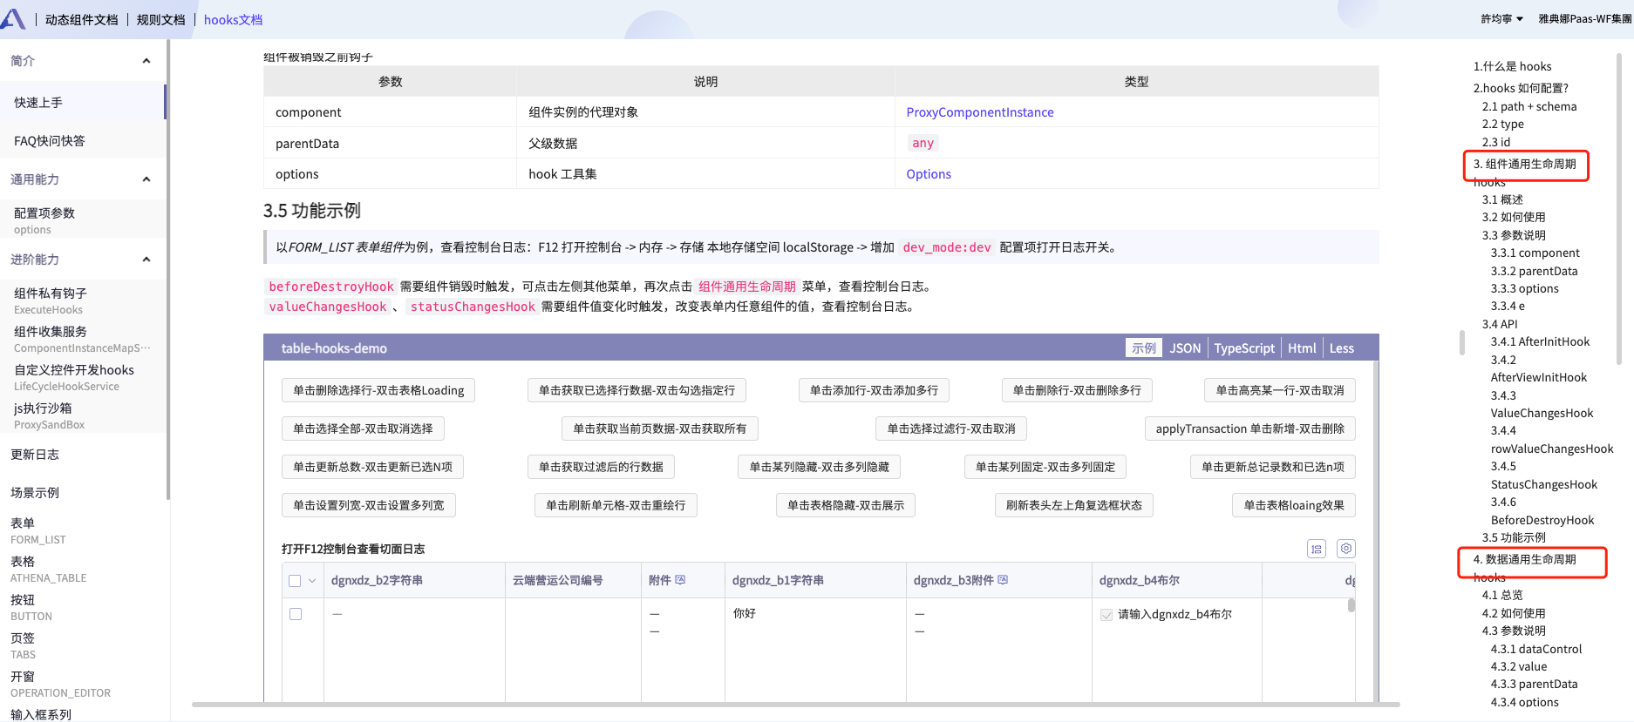Click button 单击更新总数-双击更新已选N项
The height and width of the screenshot is (722, 1634).
click(372, 467)
